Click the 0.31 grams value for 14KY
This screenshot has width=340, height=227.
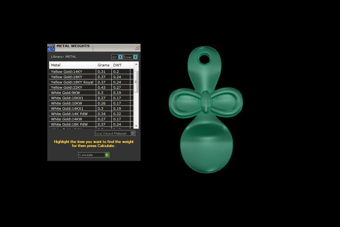[x=101, y=72]
